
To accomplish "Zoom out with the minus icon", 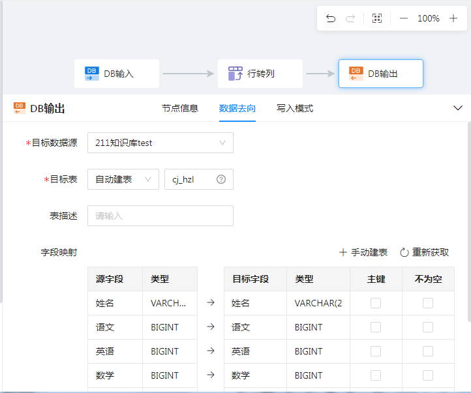I will [x=404, y=18].
